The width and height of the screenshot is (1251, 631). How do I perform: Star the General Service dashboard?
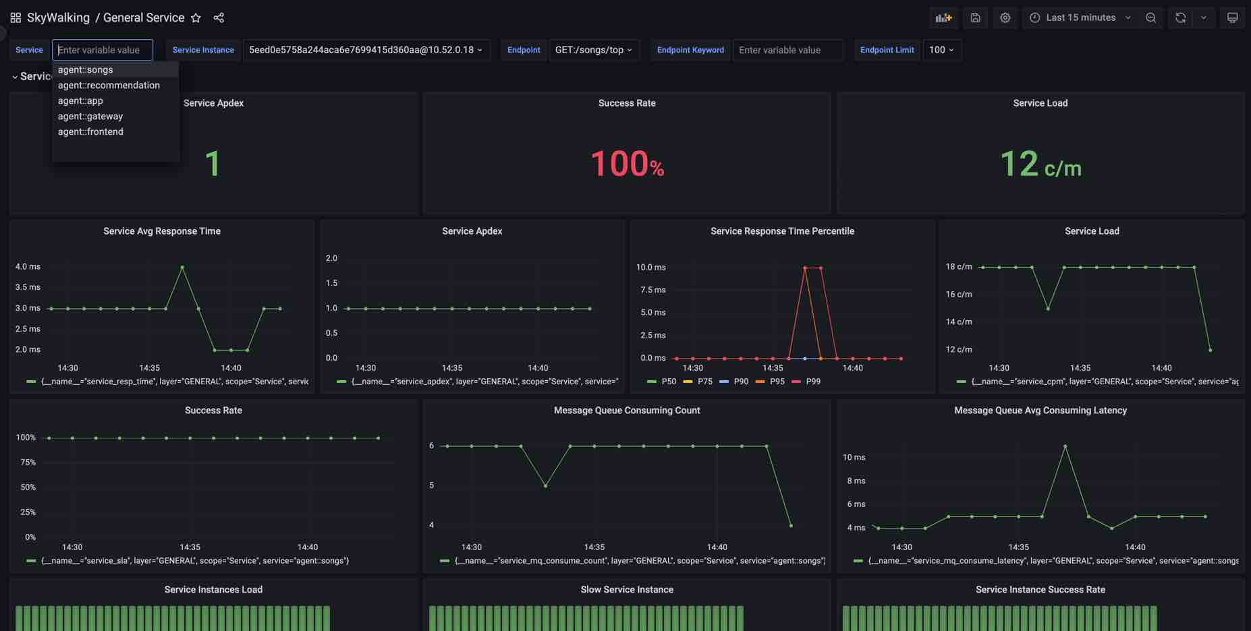[x=195, y=18]
